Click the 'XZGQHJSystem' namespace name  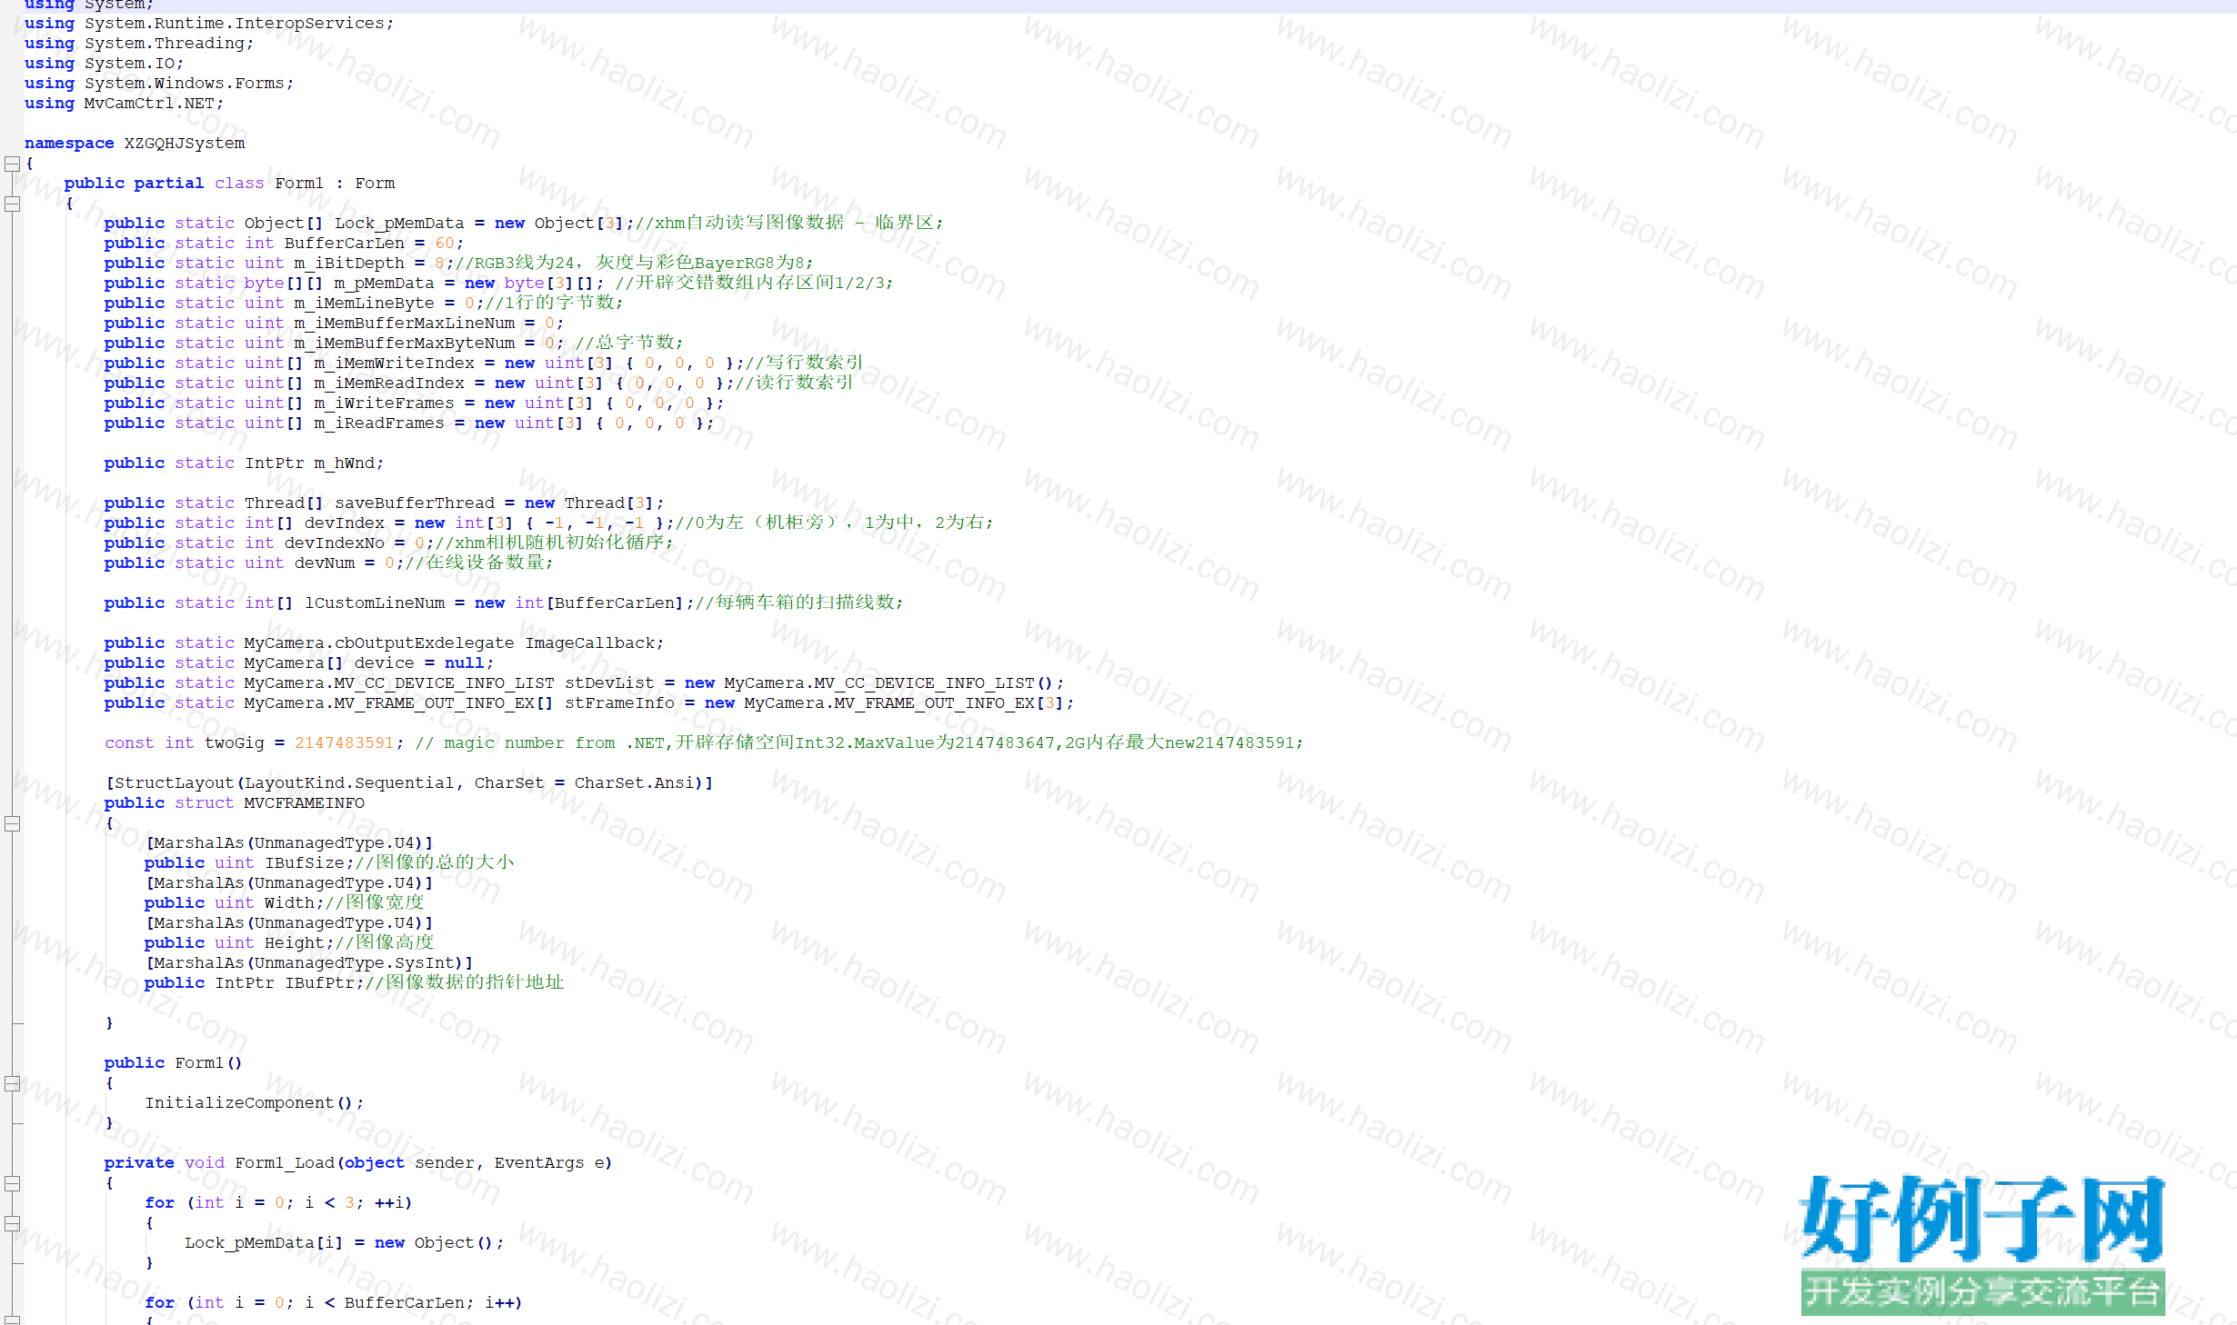[x=185, y=144]
